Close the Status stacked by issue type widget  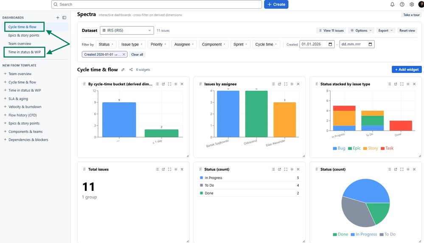click(x=414, y=84)
